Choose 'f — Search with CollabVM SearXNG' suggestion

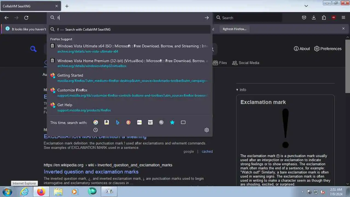[x=130, y=29]
